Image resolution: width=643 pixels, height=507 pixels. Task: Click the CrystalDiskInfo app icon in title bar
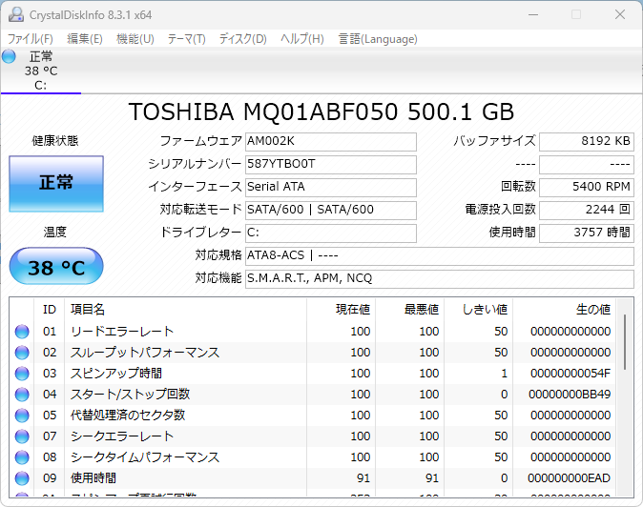coord(15,14)
